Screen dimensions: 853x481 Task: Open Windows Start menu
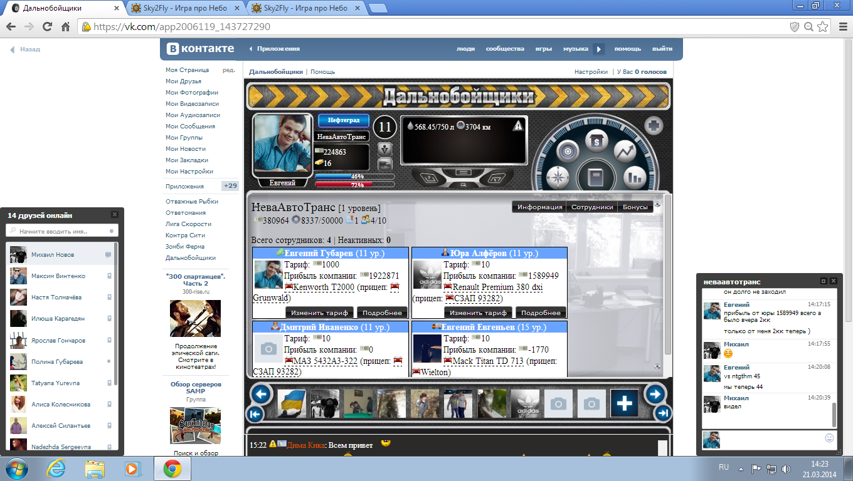click(17, 468)
